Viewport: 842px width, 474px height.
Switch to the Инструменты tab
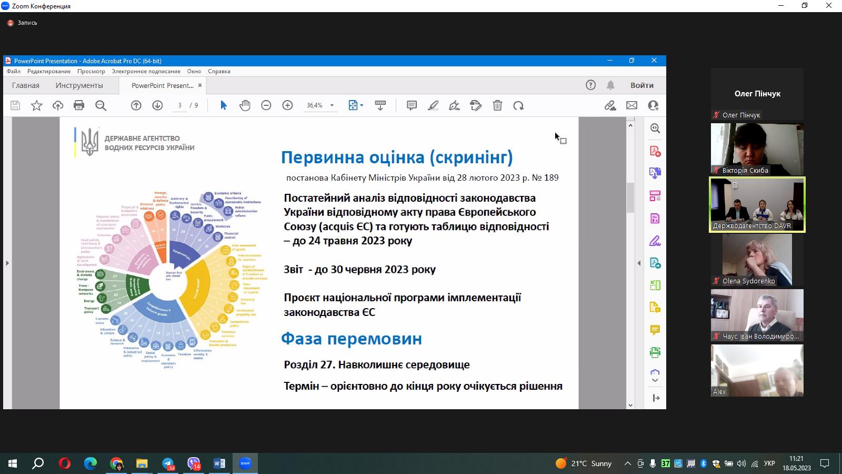click(79, 85)
